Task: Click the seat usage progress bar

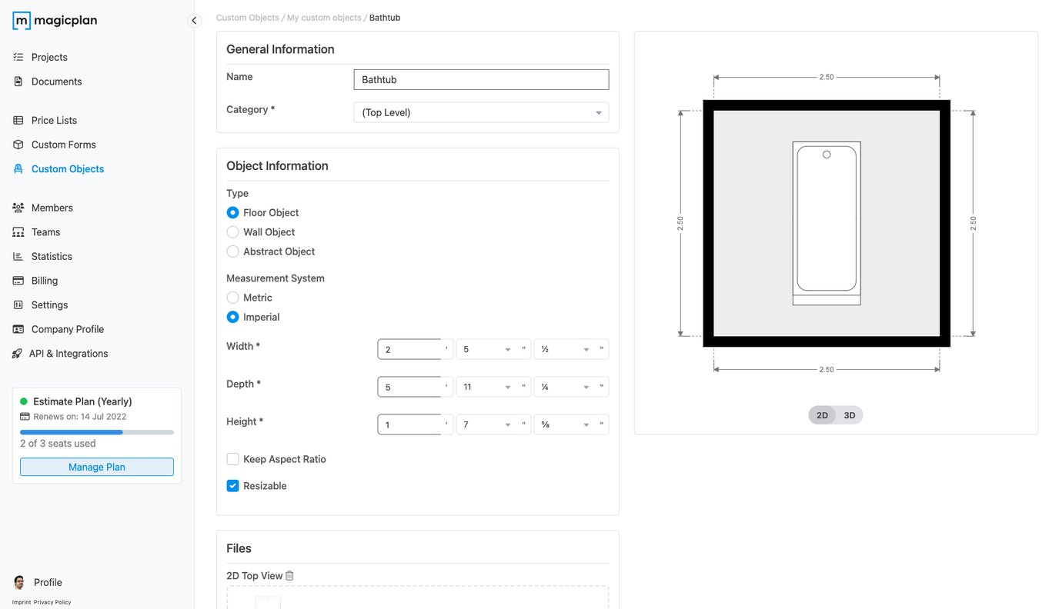Action: [x=96, y=432]
